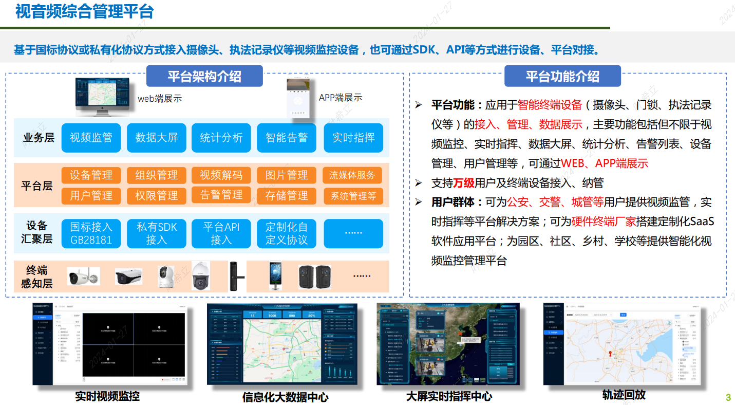Screen dimensions: 735x405
Task: Click the 轨迹回放 caption
Action: point(624,395)
